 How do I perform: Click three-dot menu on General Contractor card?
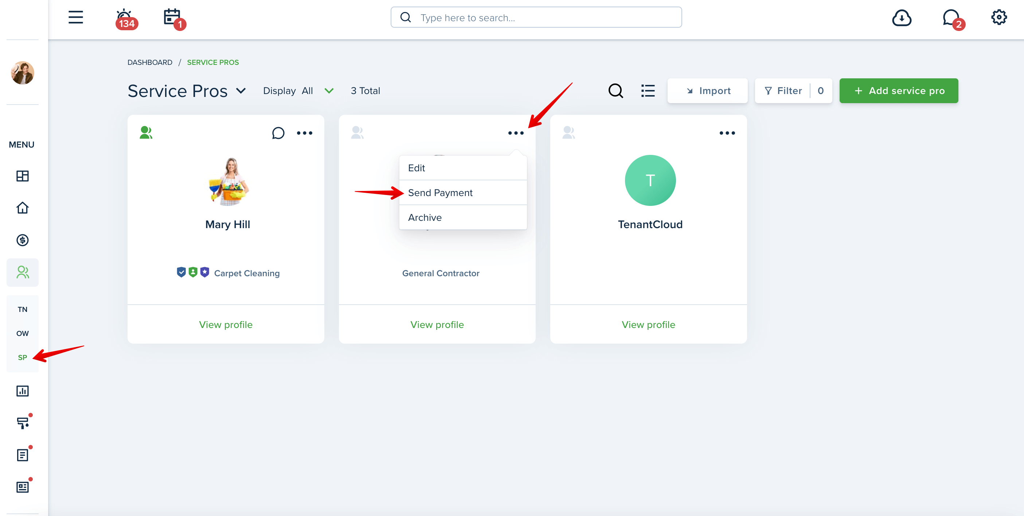[x=516, y=133]
